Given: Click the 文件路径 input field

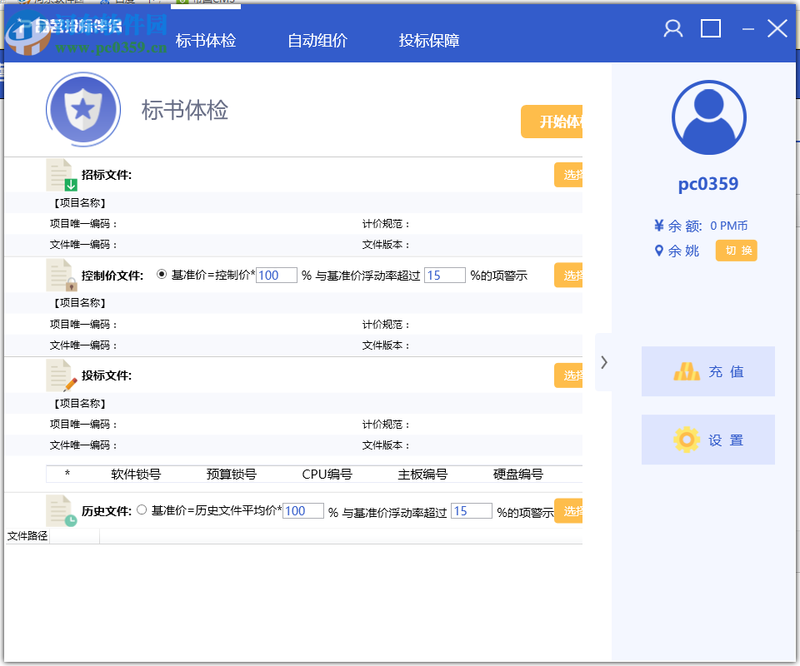Looking at the screenshot, I should click(x=75, y=536).
